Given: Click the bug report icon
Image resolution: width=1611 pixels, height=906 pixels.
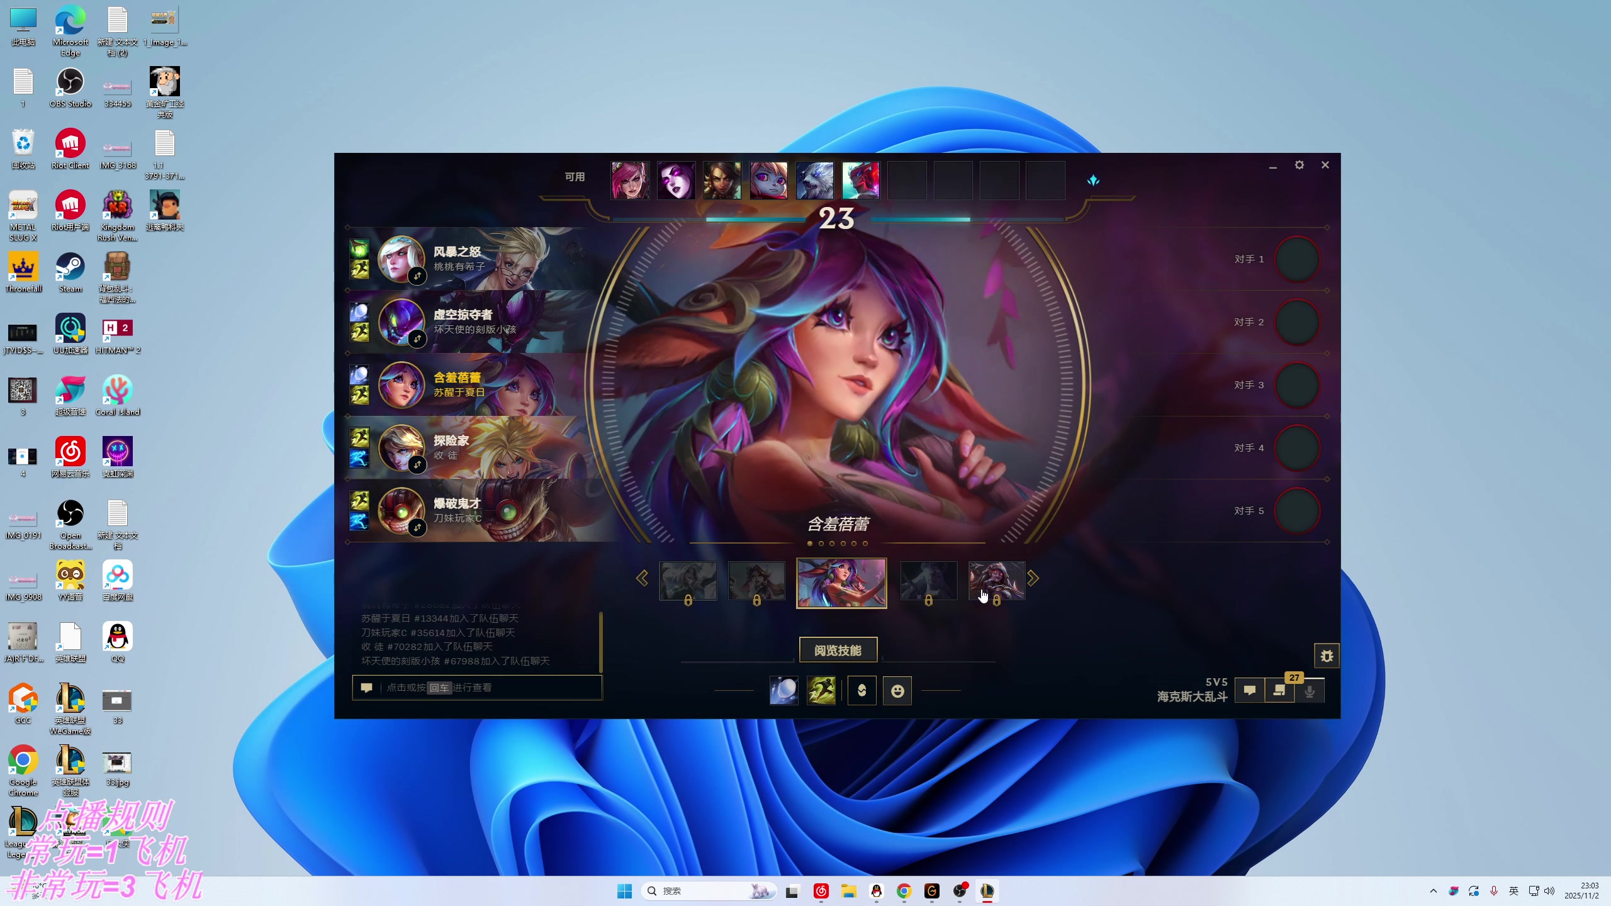Looking at the screenshot, I should (1327, 656).
